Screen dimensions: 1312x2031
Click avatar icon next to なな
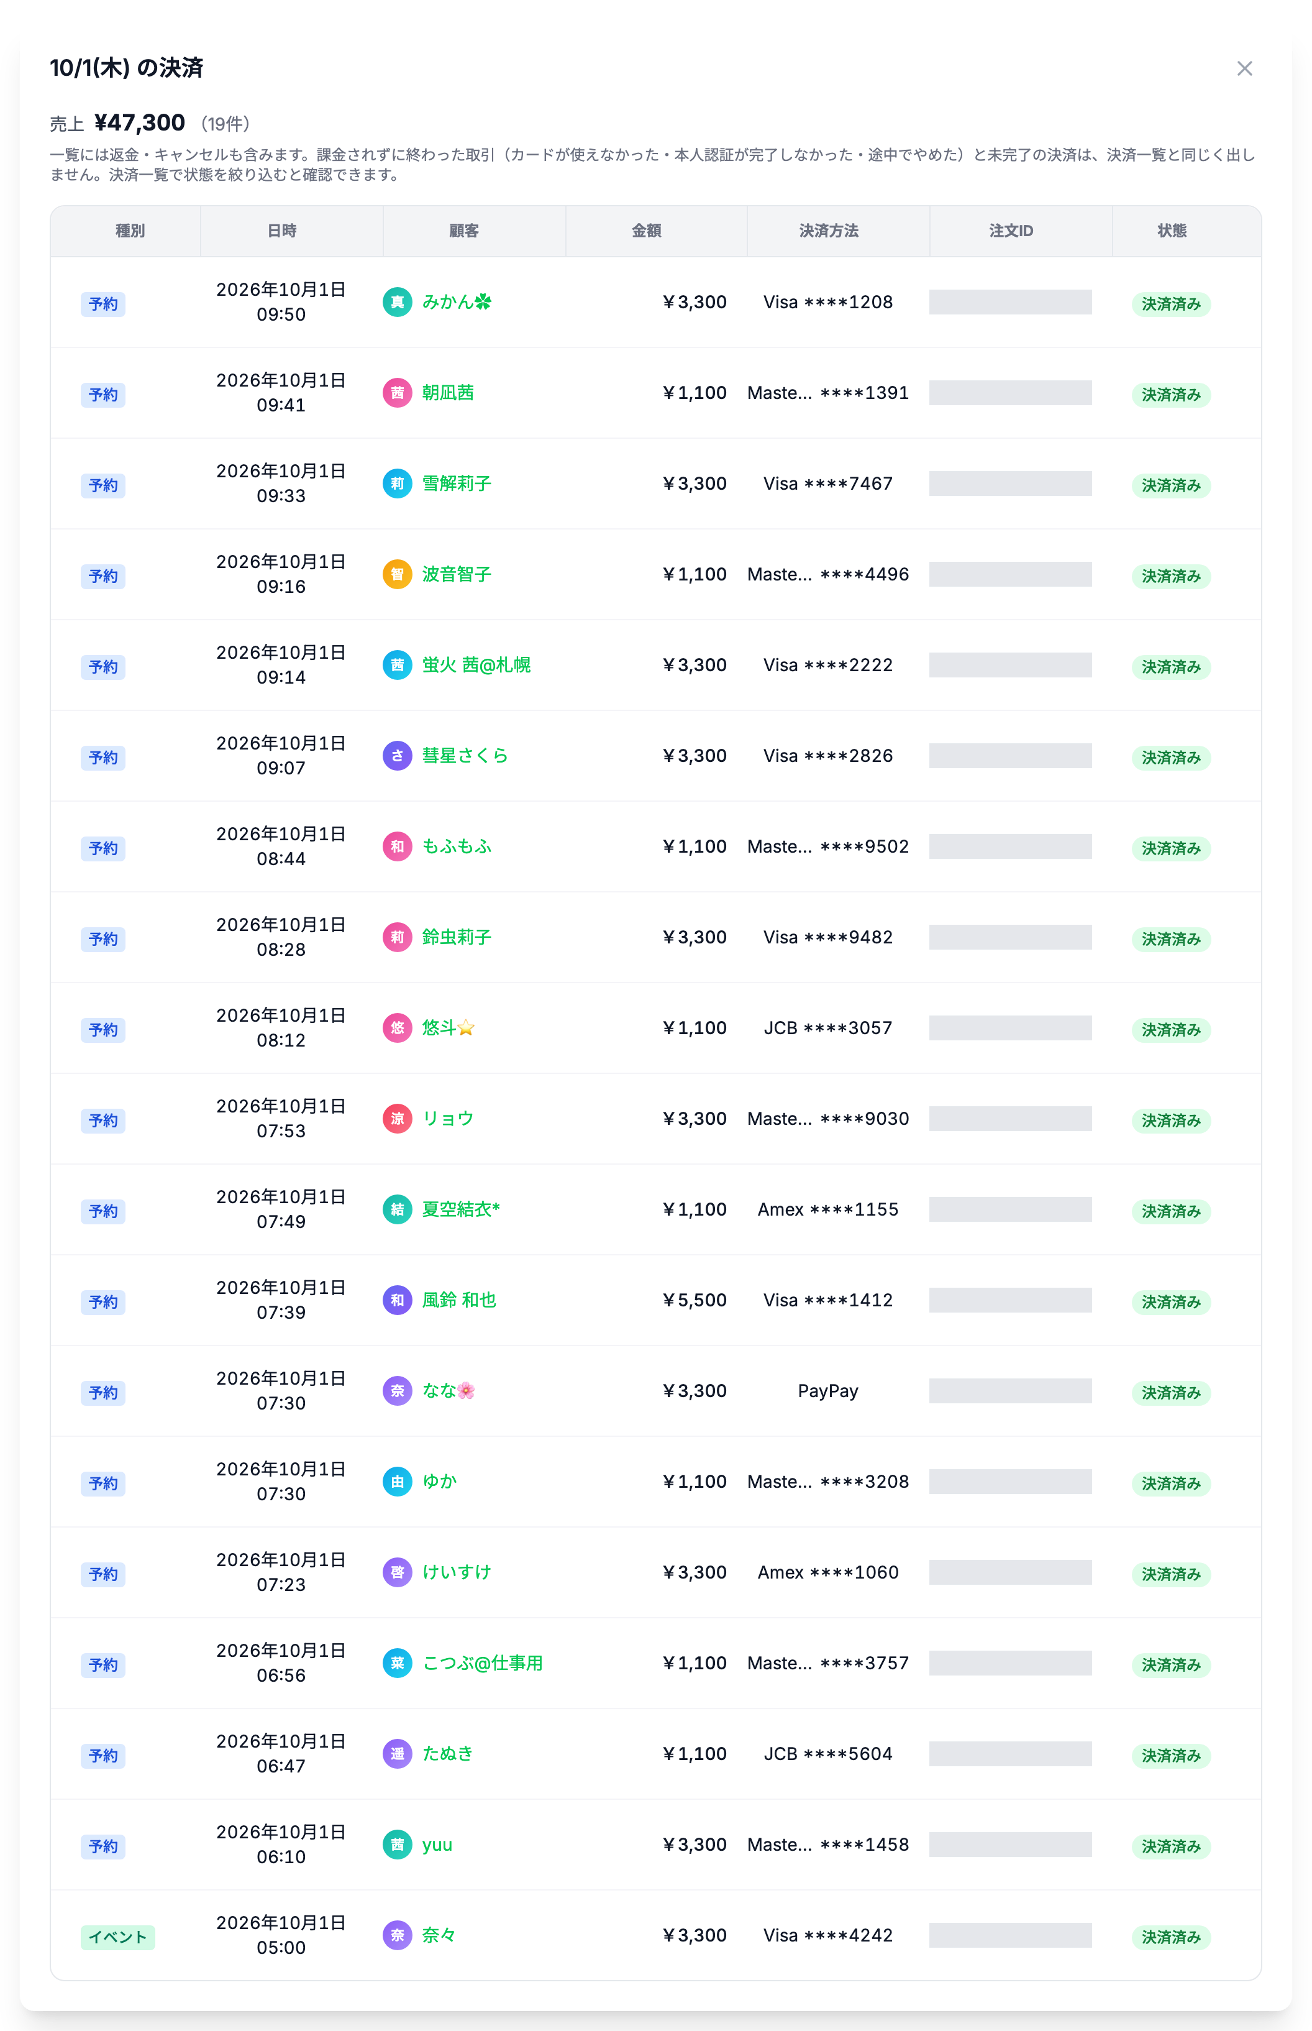click(x=397, y=1391)
